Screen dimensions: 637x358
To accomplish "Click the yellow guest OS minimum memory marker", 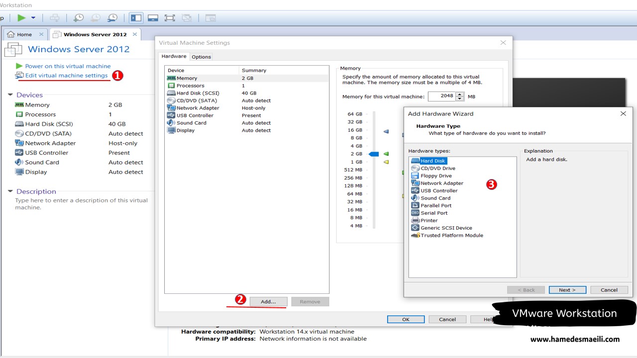I will pyautogui.click(x=386, y=162).
